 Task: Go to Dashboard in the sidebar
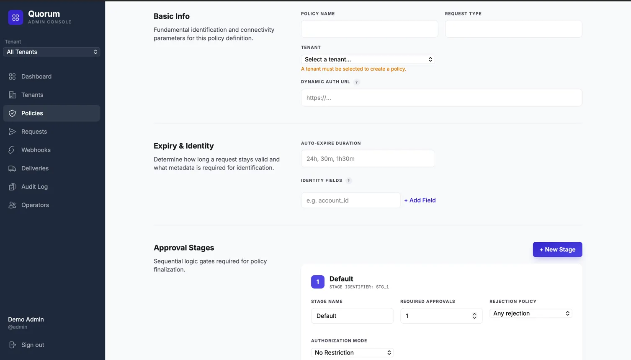tap(52, 76)
